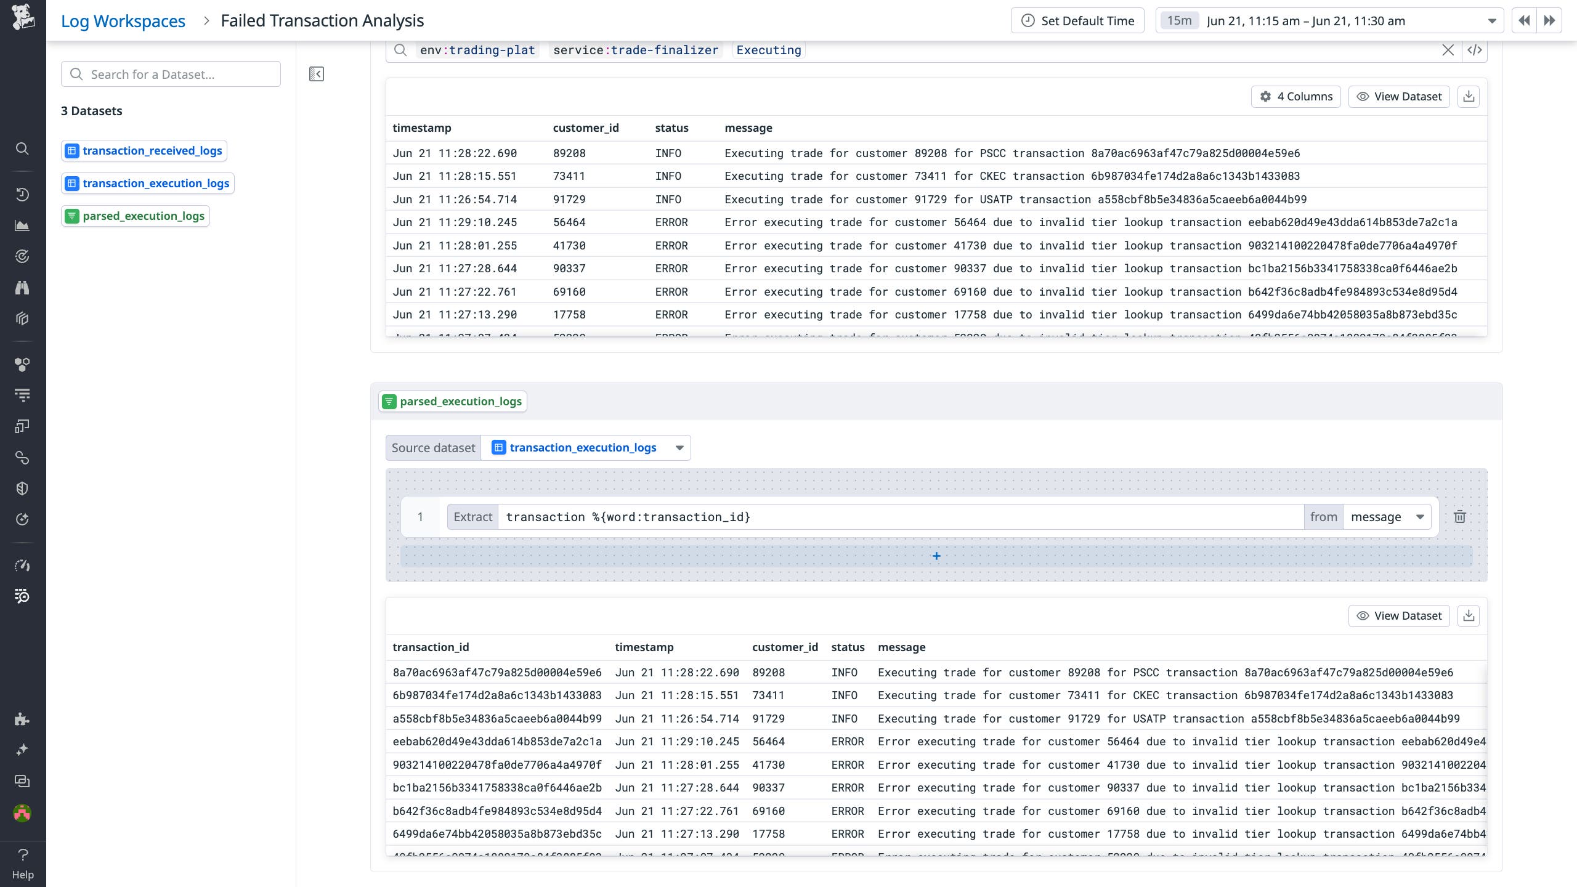The image size is (1577, 887).
Task: Delete the Extract step with trash icon
Action: click(x=1460, y=516)
